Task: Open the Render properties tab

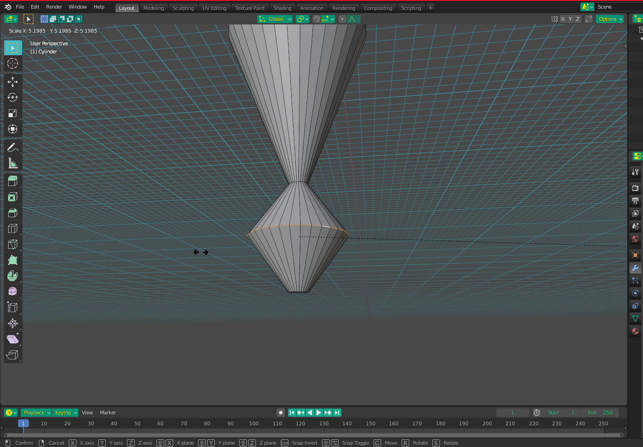Action: pos(635,188)
